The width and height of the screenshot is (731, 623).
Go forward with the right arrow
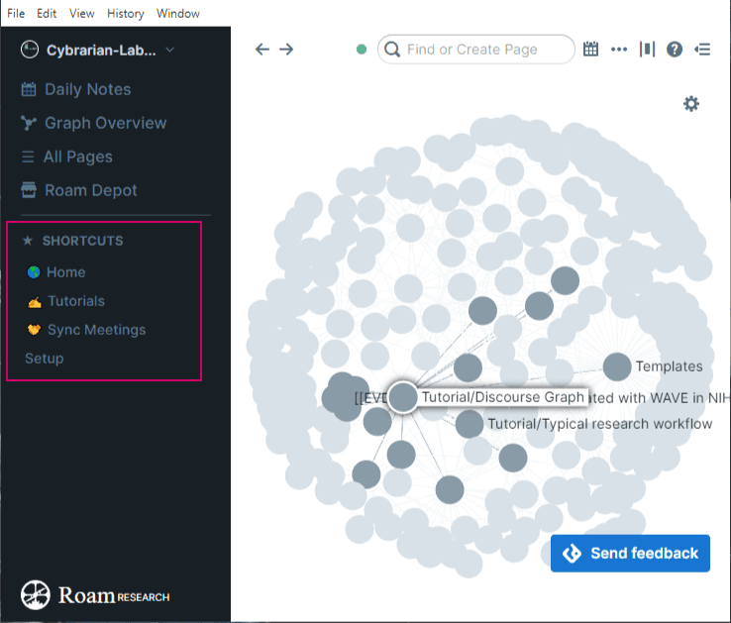(x=286, y=49)
